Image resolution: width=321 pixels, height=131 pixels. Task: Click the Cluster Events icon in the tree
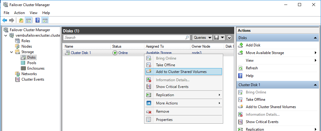click(x=17, y=79)
